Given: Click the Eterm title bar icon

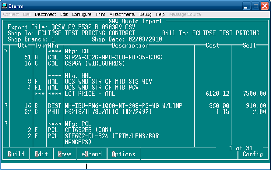Looking at the screenshot, I should (x=4, y=6).
